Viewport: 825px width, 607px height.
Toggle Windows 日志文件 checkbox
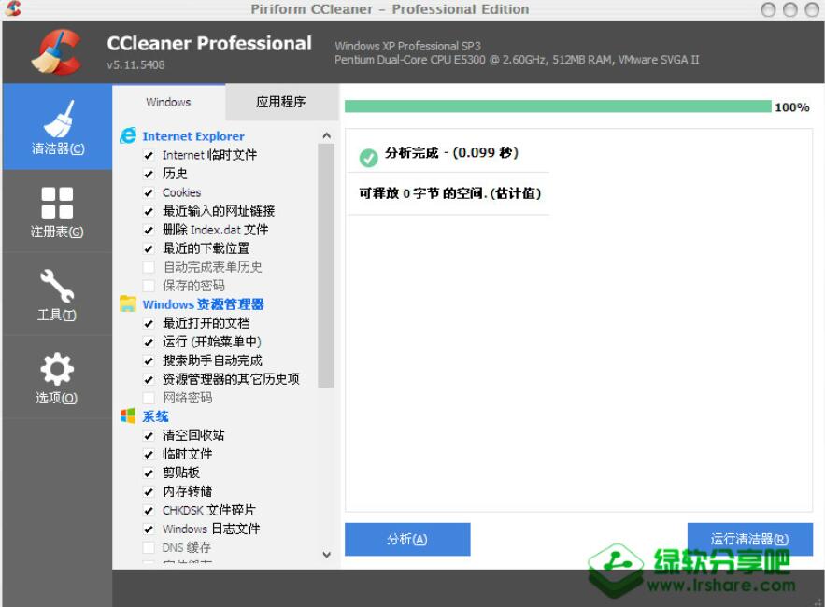(149, 529)
